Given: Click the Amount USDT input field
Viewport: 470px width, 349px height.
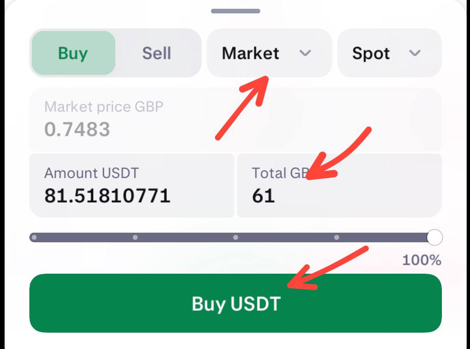Looking at the screenshot, I should coord(131,185).
